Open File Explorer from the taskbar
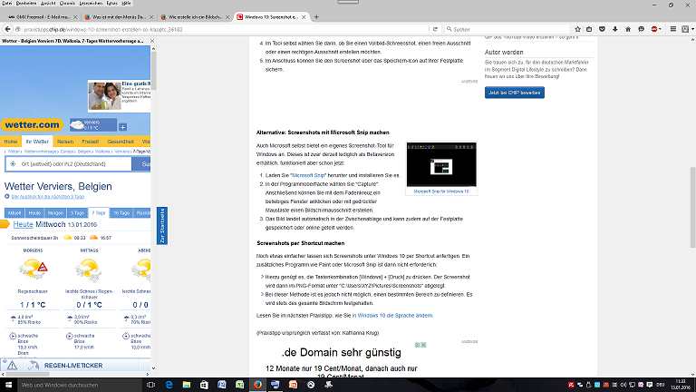 (x=187, y=385)
